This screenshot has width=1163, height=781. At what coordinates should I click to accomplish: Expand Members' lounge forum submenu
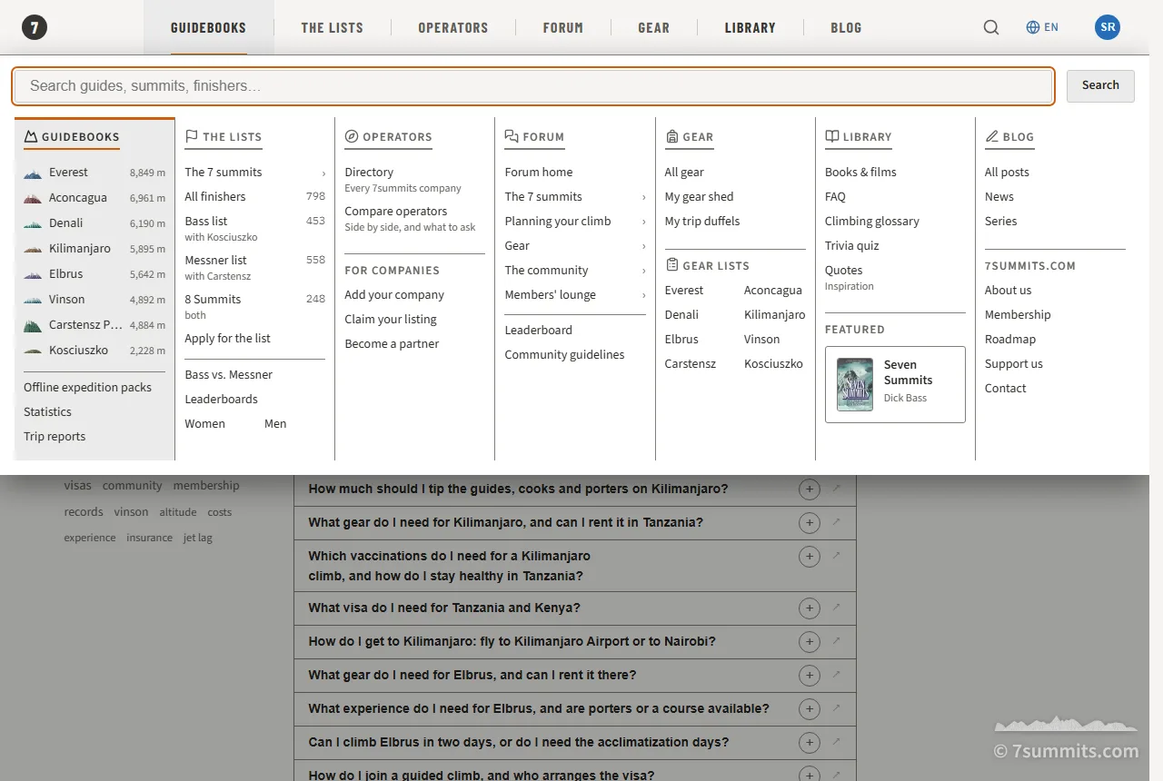pyautogui.click(x=644, y=295)
